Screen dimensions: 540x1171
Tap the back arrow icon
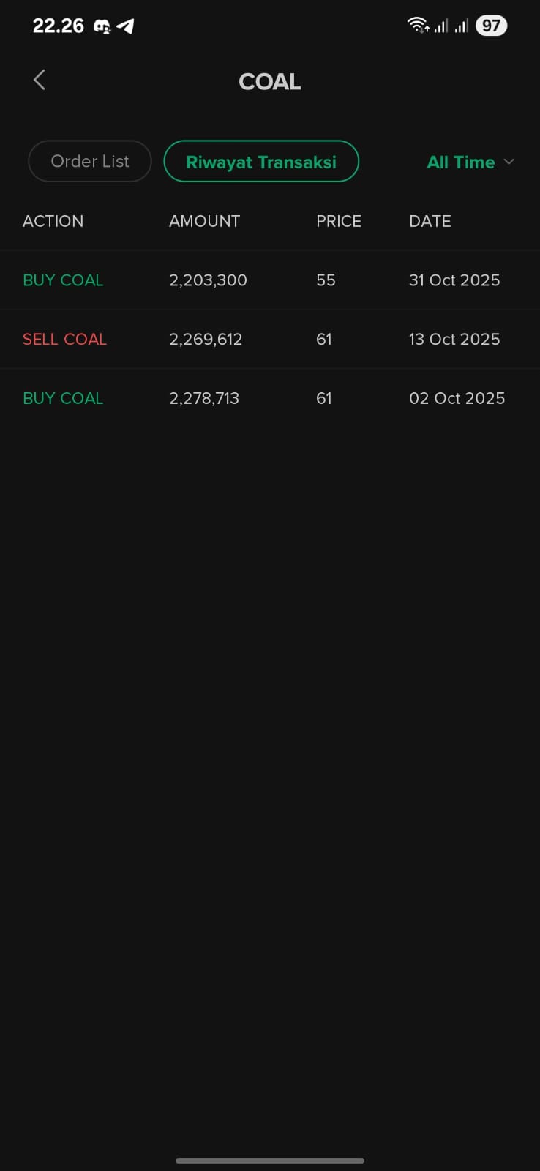[40, 80]
